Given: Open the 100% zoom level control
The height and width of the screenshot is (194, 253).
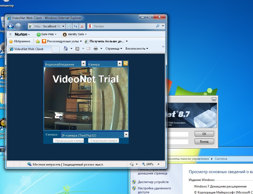Looking at the screenshot, I should [x=151, y=164].
